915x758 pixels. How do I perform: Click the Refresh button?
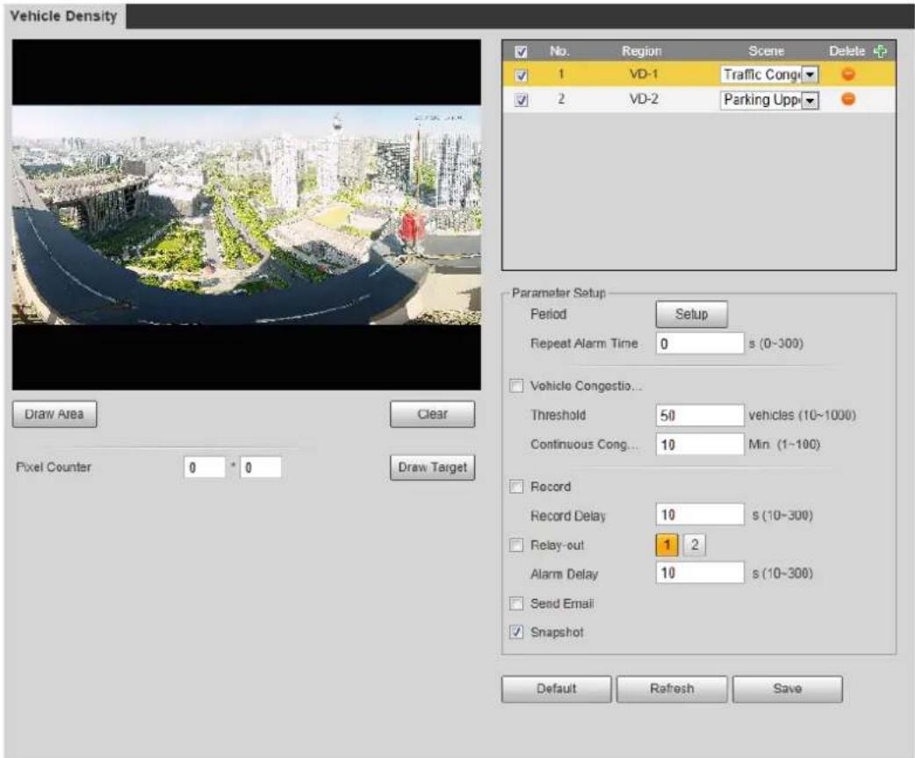(672, 689)
